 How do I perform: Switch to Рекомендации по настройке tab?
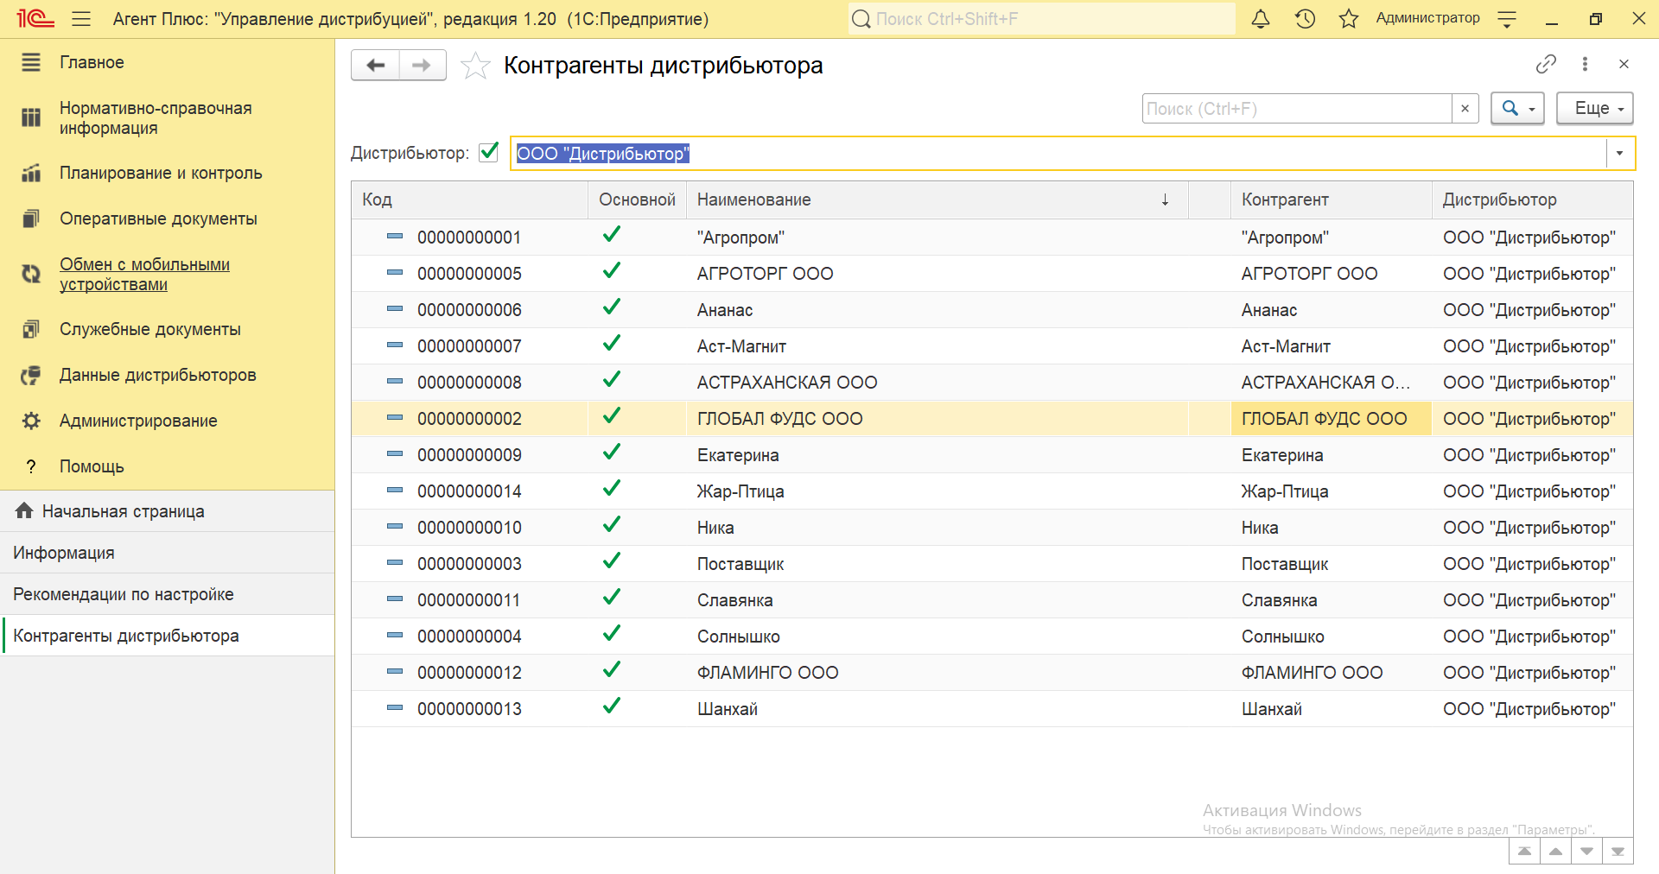[x=167, y=594]
